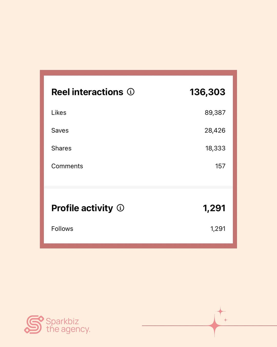Click the info icon beside Profile activity
277x347 pixels.
pyautogui.click(x=121, y=208)
